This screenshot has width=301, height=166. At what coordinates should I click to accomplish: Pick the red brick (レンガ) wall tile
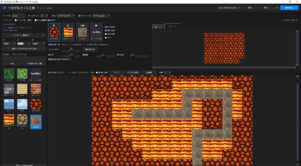[36, 89]
